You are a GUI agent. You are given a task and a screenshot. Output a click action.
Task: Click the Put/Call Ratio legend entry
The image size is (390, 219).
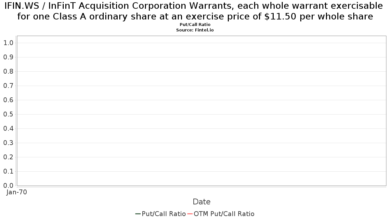click(x=161, y=214)
